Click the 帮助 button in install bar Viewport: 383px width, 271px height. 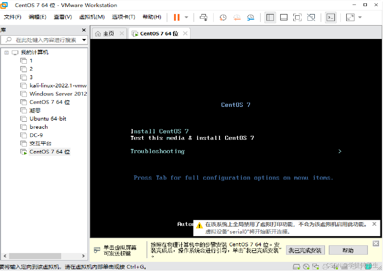coord(348,250)
